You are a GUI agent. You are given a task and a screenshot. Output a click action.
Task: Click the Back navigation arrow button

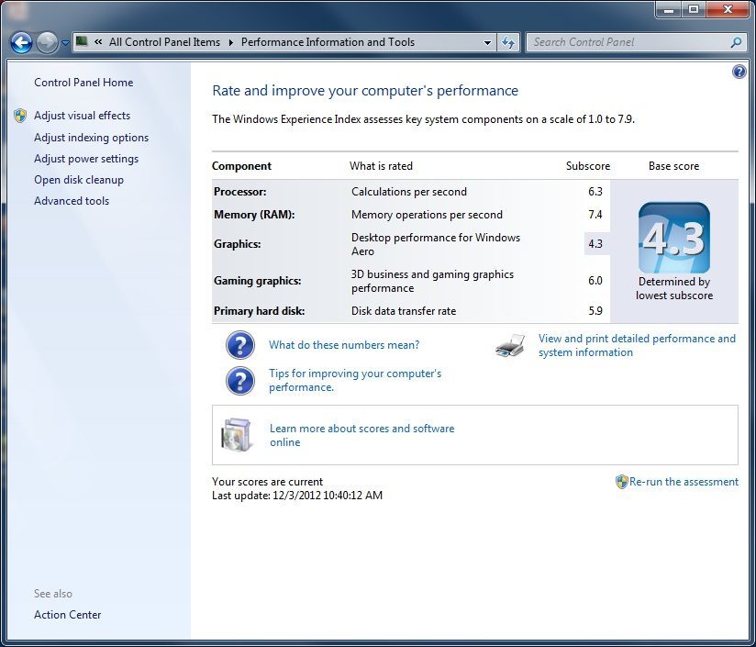click(21, 42)
